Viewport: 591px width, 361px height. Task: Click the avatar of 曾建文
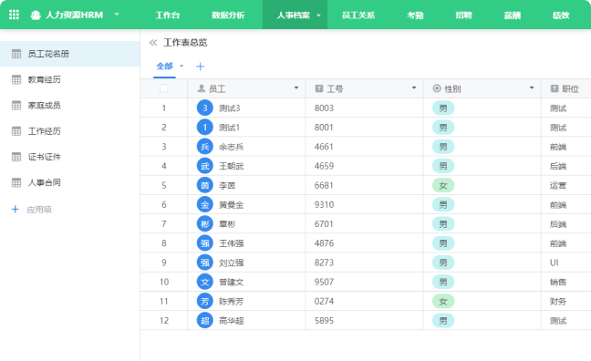point(205,282)
